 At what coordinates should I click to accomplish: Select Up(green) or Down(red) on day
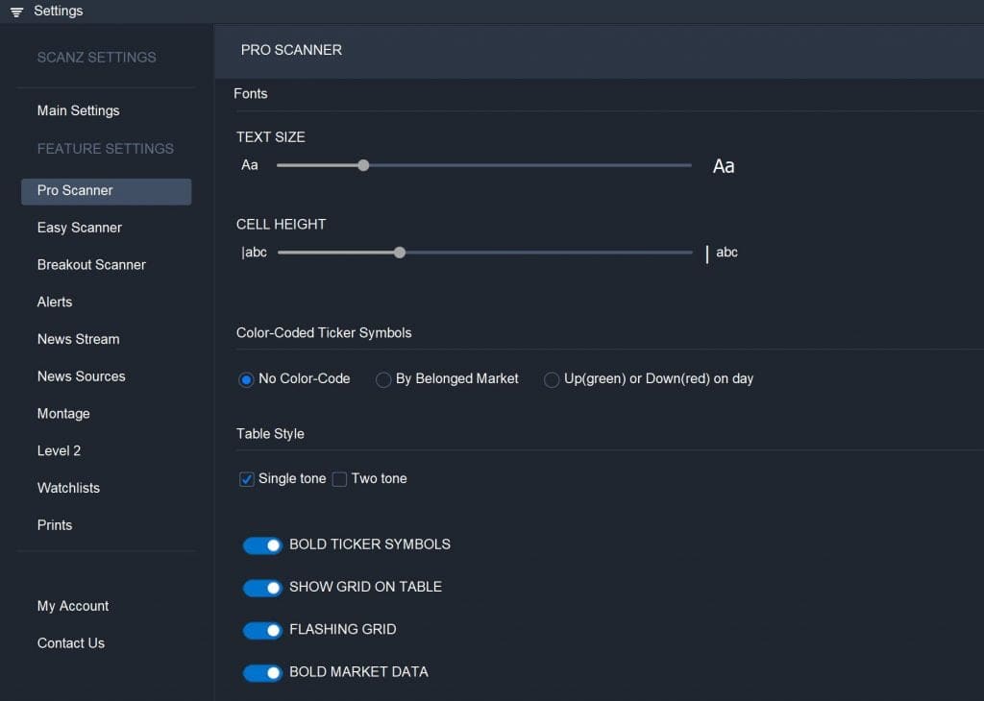(552, 380)
